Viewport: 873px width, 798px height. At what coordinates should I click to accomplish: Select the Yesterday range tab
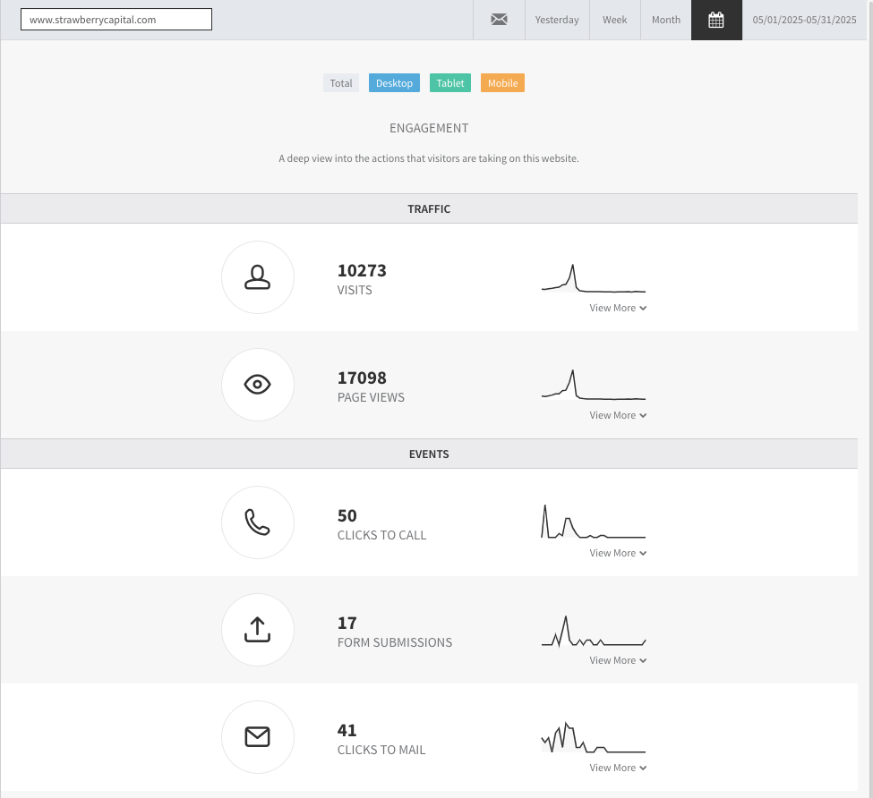click(557, 20)
